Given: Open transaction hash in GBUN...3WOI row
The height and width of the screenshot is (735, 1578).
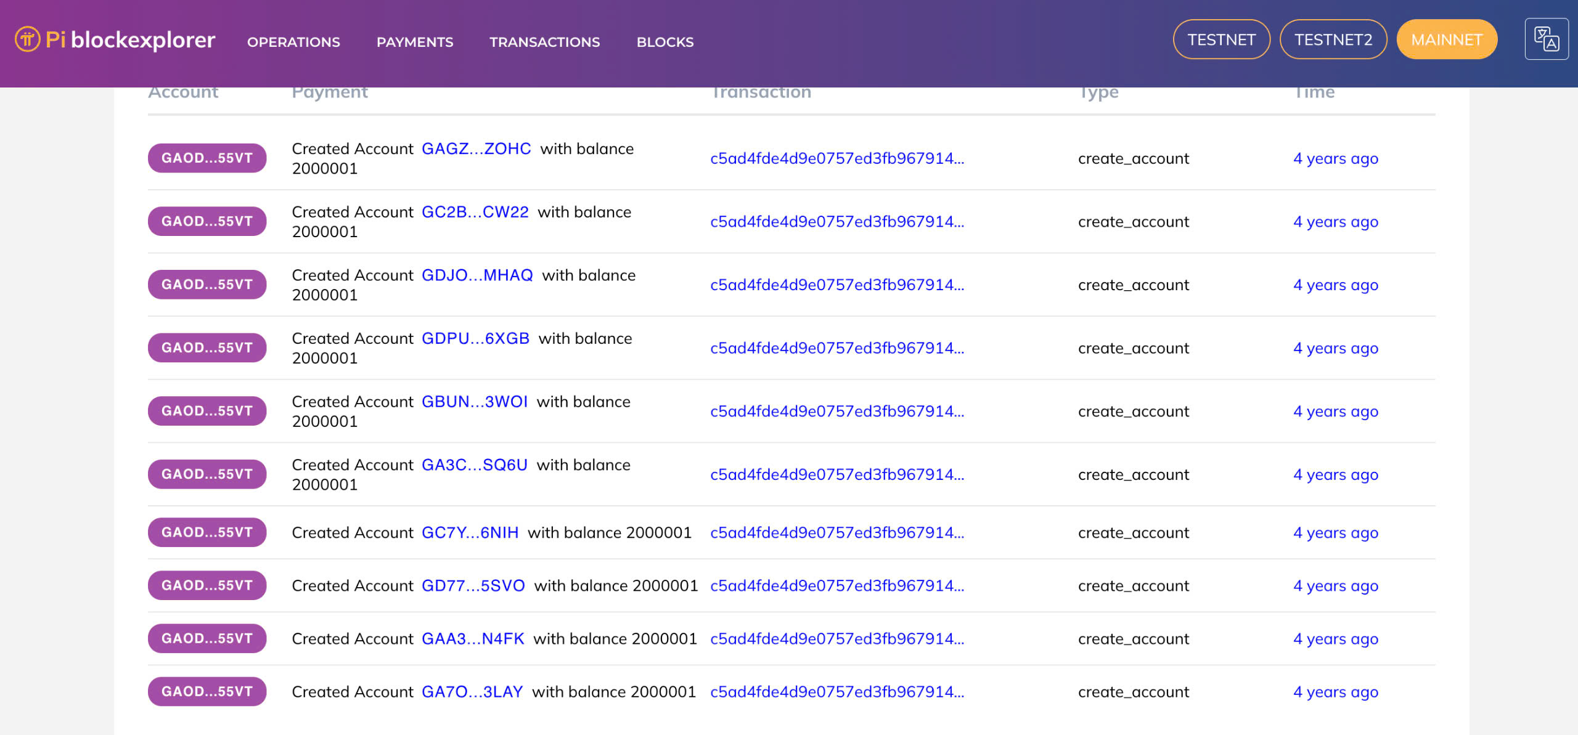Looking at the screenshot, I should point(836,411).
